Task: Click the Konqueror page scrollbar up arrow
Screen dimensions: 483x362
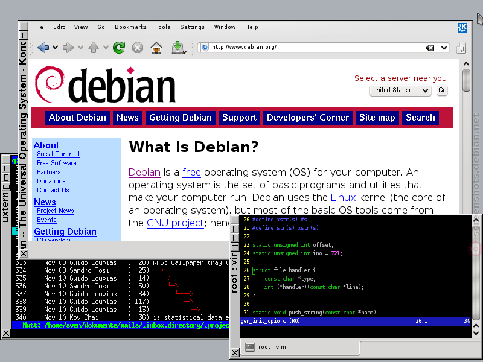Action: (x=466, y=64)
